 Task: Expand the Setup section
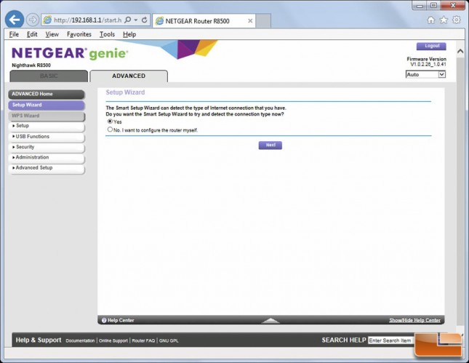[47, 126]
